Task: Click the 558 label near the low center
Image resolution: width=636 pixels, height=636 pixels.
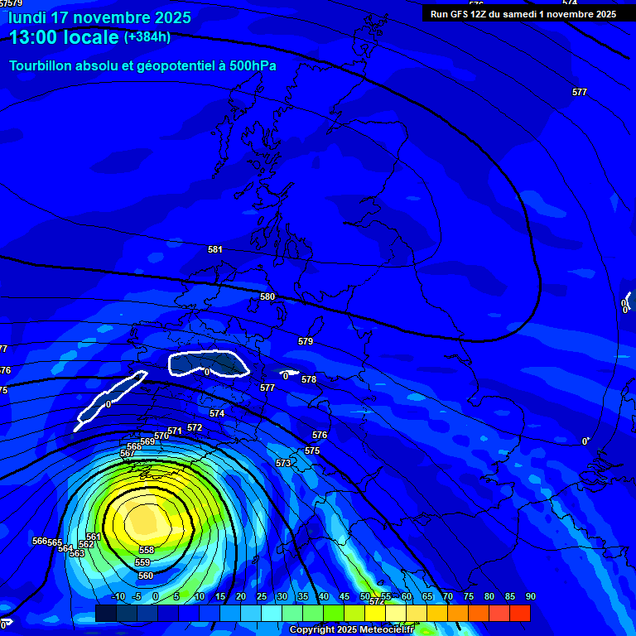Action: (x=146, y=550)
